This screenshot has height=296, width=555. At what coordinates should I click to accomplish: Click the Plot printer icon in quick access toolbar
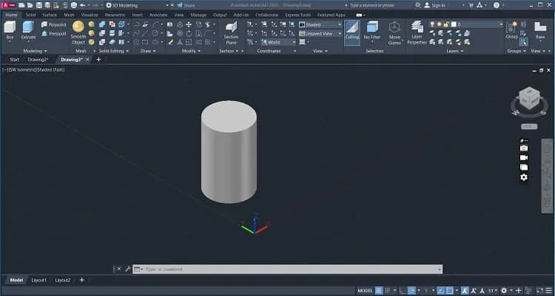click(73, 5)
